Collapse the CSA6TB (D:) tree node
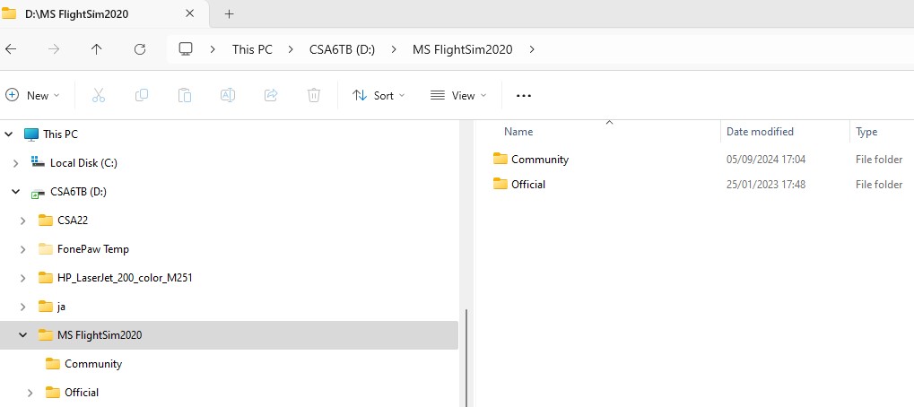The width and height of the screenshot is (914, 407). pyautogui.click(x=16, y=192)
